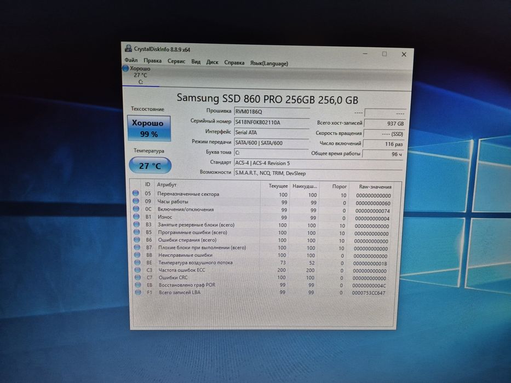
Task: Select the Ошибки стирания (всего) row
Action: (264, 240)
